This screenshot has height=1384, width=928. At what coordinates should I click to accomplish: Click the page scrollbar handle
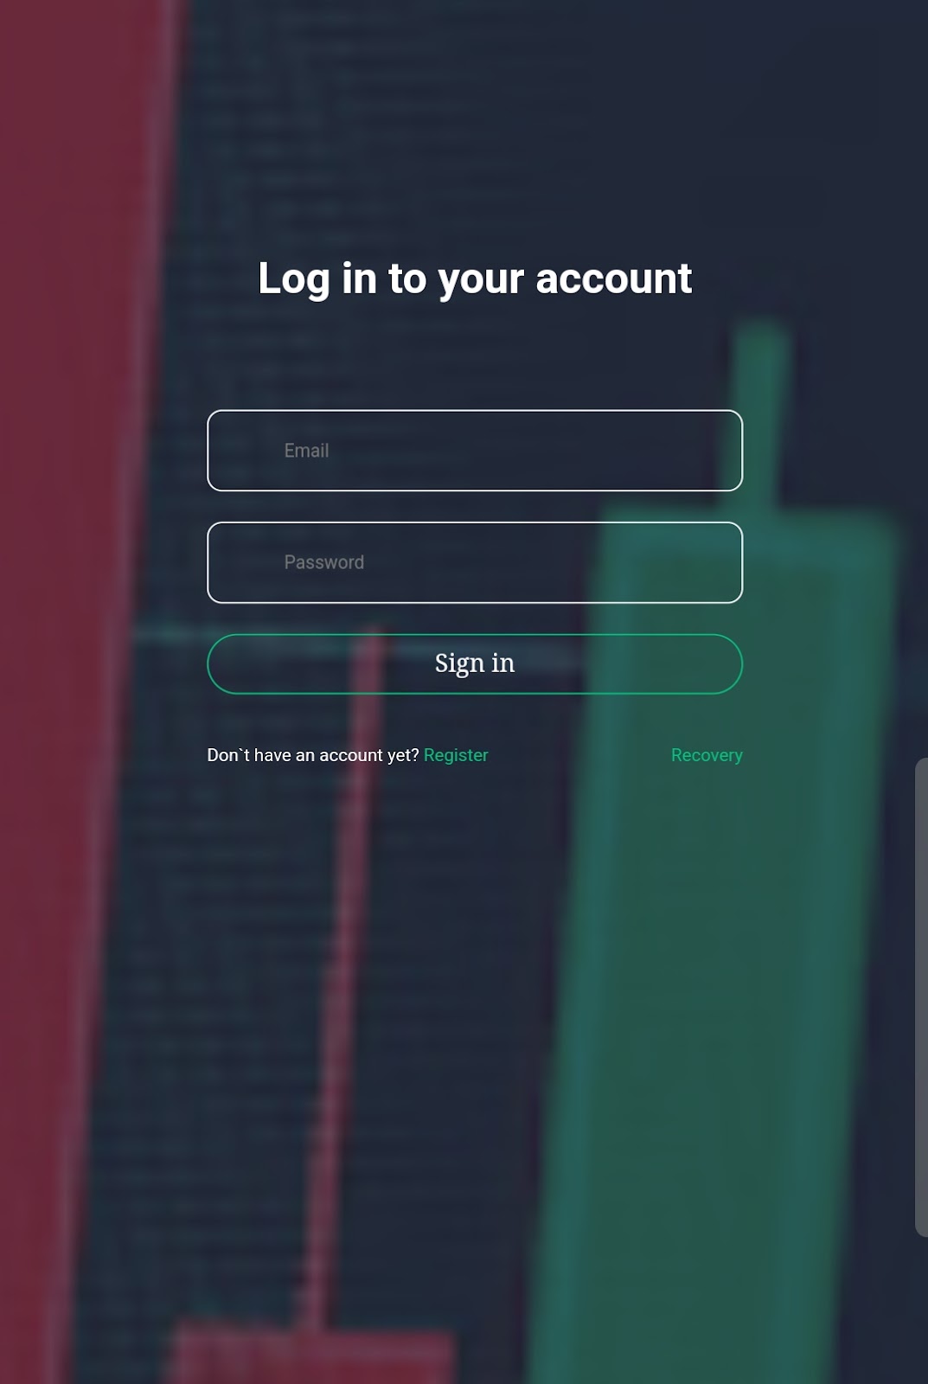(x=921, y=997)
